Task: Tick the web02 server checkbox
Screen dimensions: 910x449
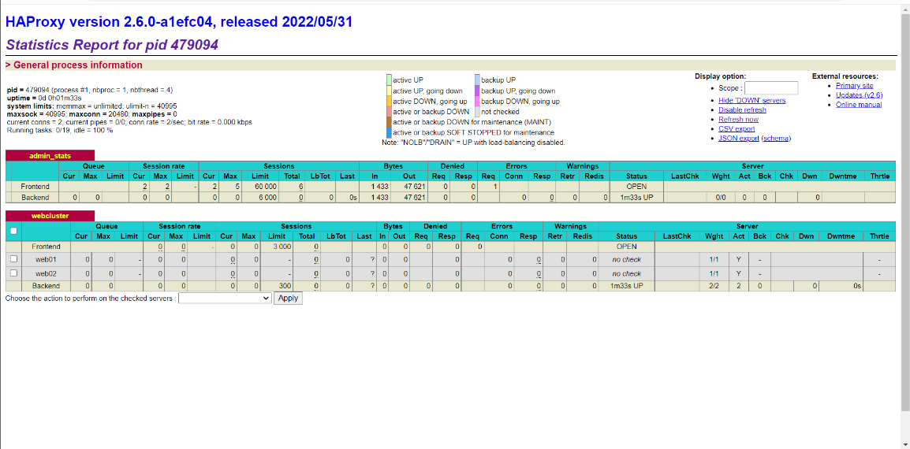Action: click(x=14, y=273)
